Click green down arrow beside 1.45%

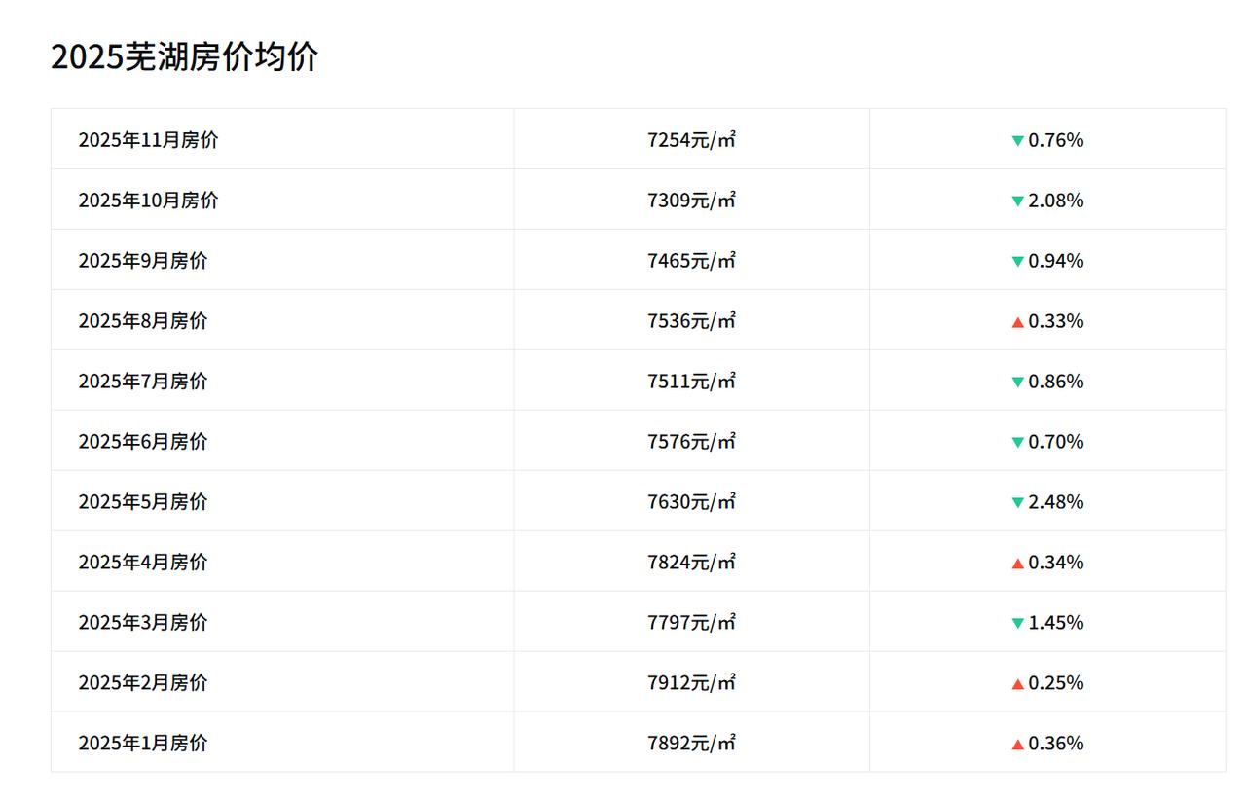(x=1017, y=623)
